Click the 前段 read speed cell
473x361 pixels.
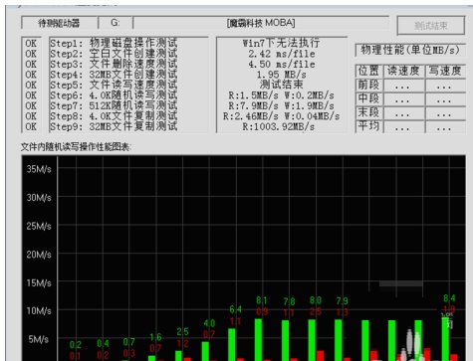pyautogui.click(x=403, y=86)
